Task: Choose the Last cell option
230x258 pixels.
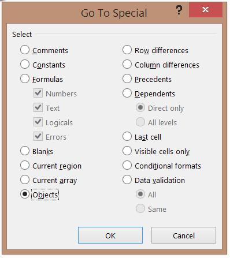Action: click(x=127, y=136)
